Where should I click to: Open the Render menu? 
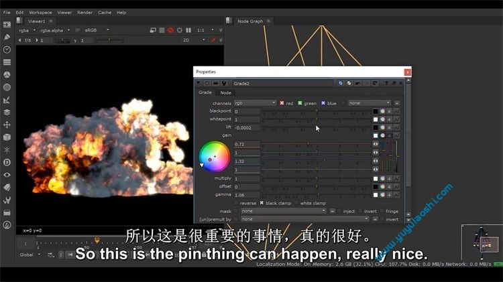pos(85,13)
